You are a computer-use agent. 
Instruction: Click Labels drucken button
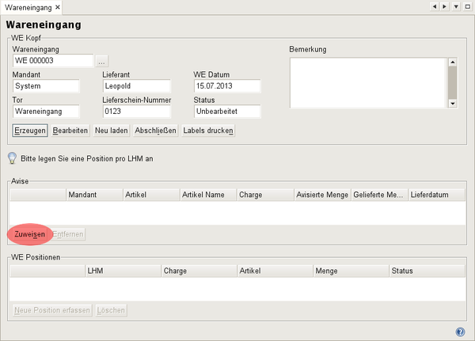[x=208, y=131]
